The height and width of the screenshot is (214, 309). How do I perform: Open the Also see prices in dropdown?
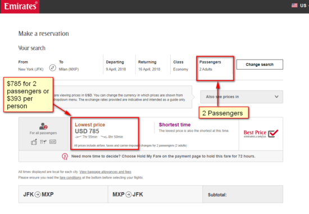click(242, 97)
